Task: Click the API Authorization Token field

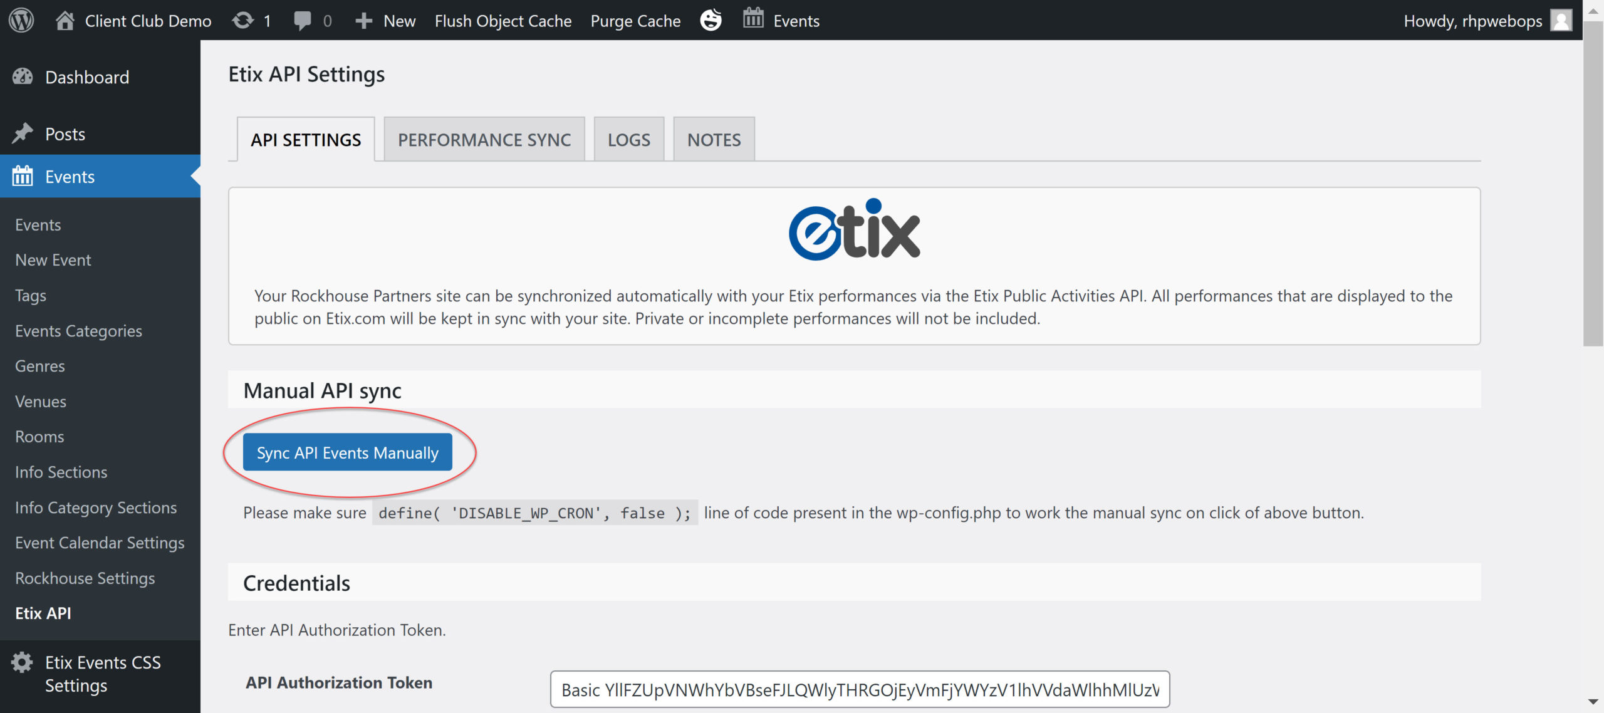Action: click(x=860, y=689)
